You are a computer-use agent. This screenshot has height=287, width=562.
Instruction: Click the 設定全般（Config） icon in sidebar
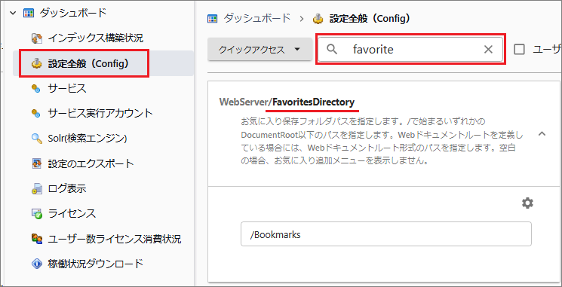pos(36,64)
